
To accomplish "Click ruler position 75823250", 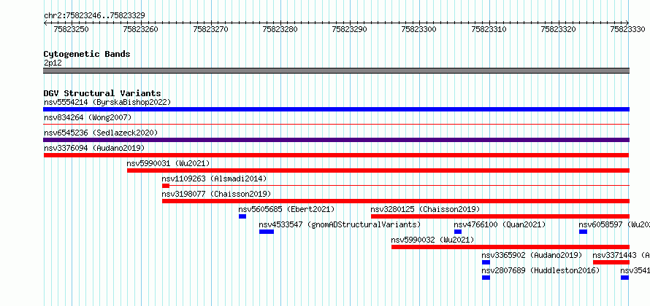I will tap(72, 30).
